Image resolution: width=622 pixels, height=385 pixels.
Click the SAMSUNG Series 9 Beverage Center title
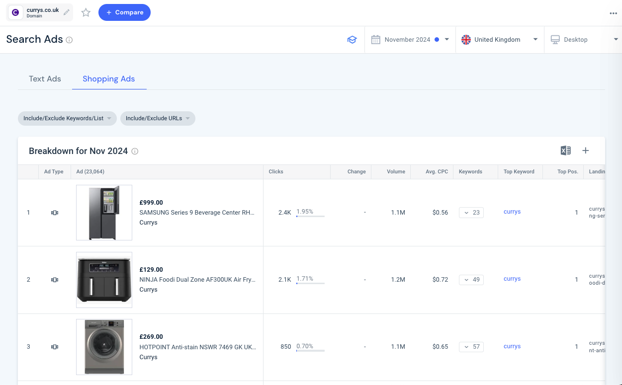[x=197, y=213]
